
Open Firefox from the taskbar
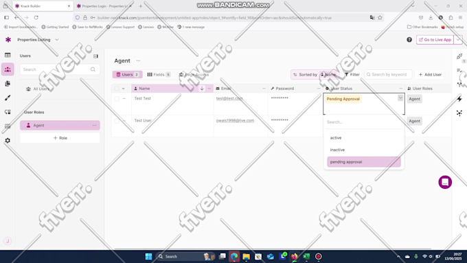pyautogui.click(x=294, y=256)
